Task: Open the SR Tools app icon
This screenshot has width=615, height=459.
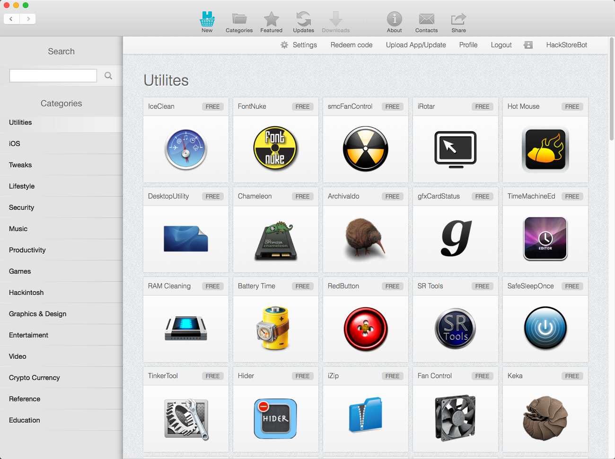Action: [456, 328]
